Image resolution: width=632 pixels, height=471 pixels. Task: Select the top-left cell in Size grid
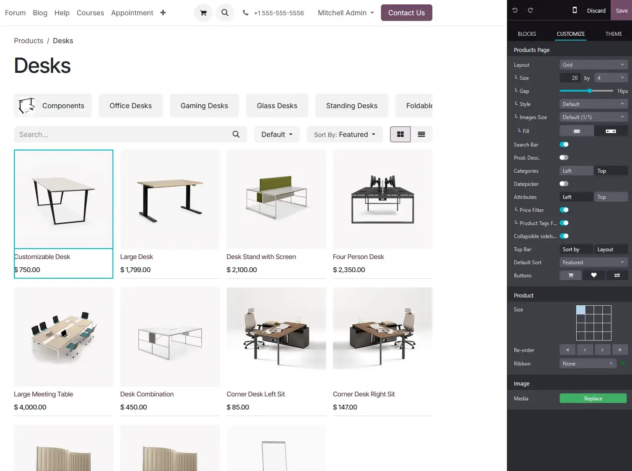tap(581, 310)
